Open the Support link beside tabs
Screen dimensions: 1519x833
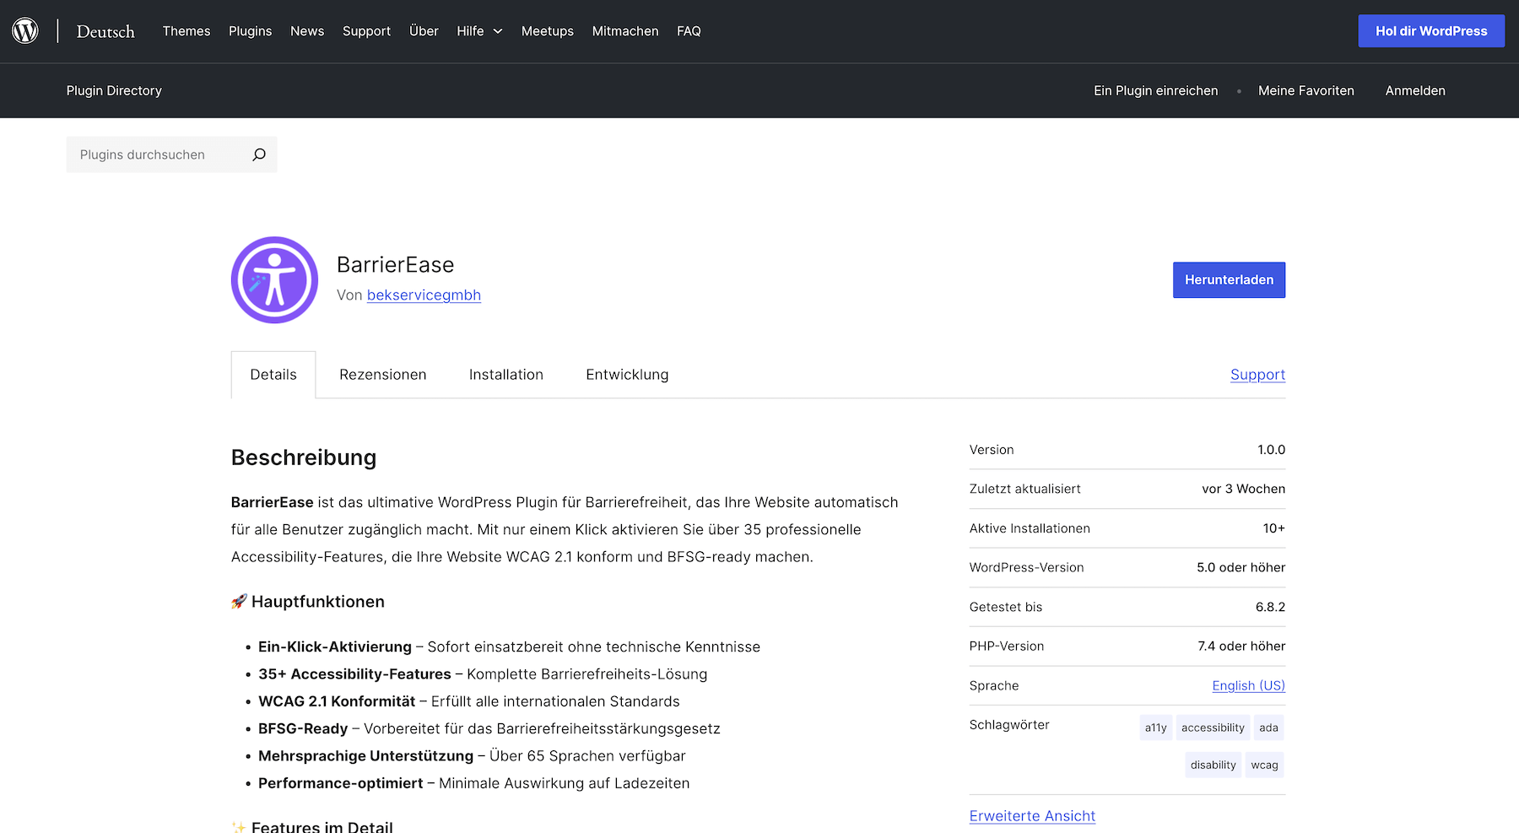[1257, 375]
